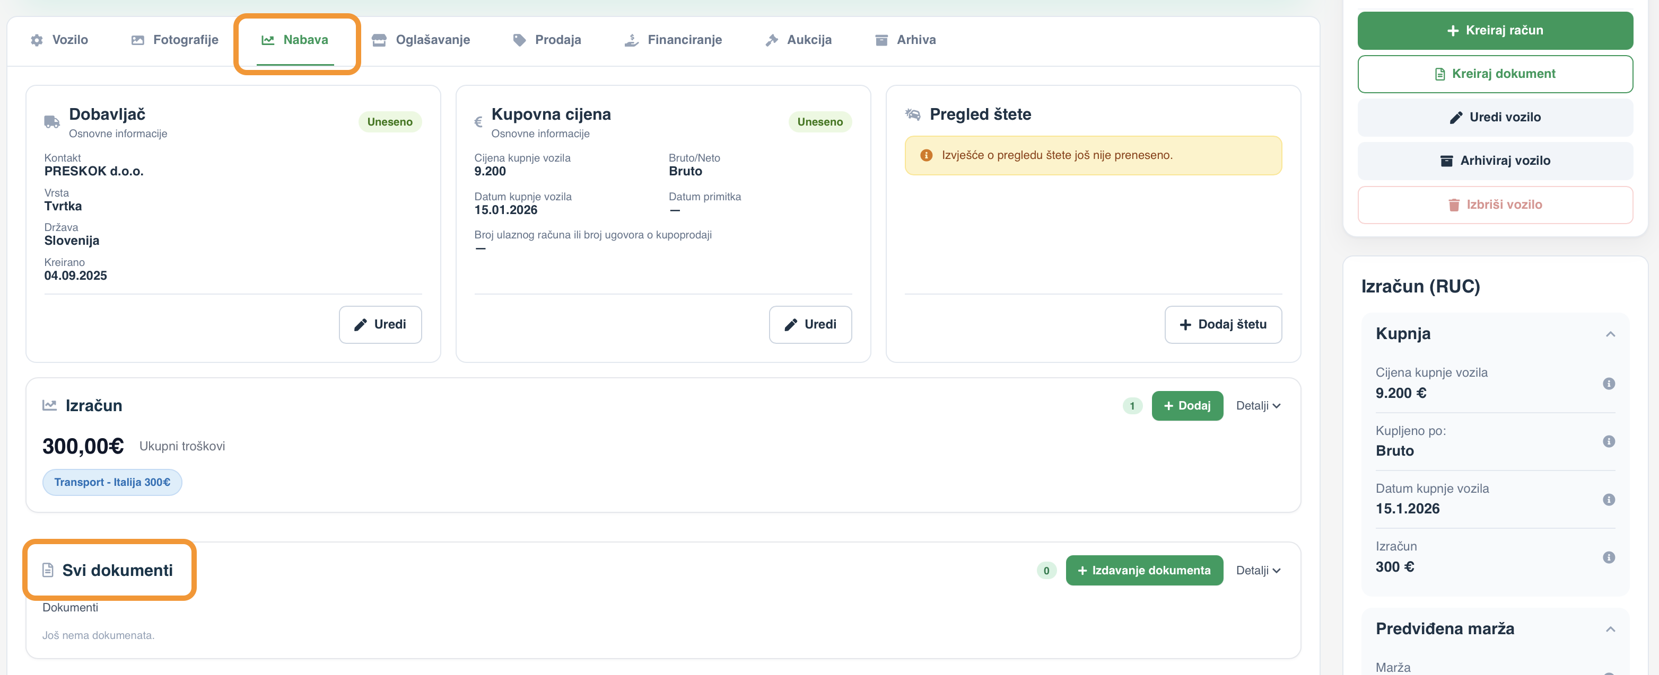Open the Vozilo tab
1659x675 pixels.
(x=59, y=40)
